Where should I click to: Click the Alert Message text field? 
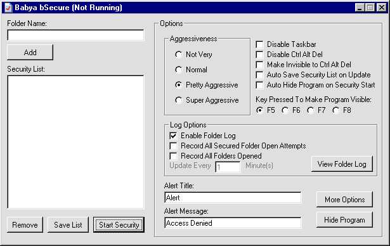(x=233, y=223)
